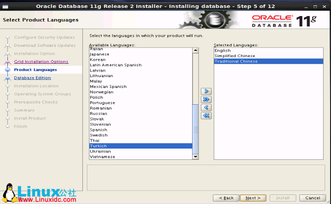Click the Available Languages scrollbar thumb
Image resolution: width=331 pixels, height=204 pixels.
pyautogui.click(x=196, y=129)
